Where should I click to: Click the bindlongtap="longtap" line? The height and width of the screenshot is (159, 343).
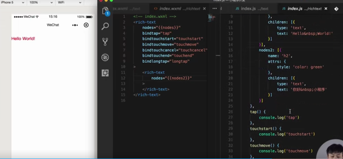[x=166, y=61]
